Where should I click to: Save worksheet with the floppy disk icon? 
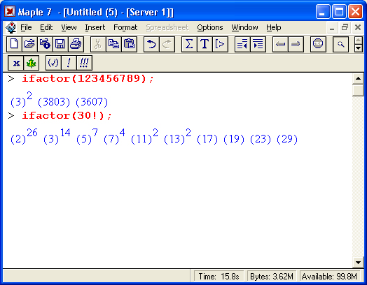(x=60, y=44)
